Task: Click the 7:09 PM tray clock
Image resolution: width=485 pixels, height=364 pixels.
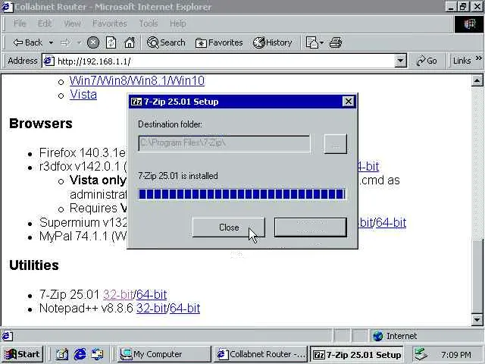Action: click(456, 355)
